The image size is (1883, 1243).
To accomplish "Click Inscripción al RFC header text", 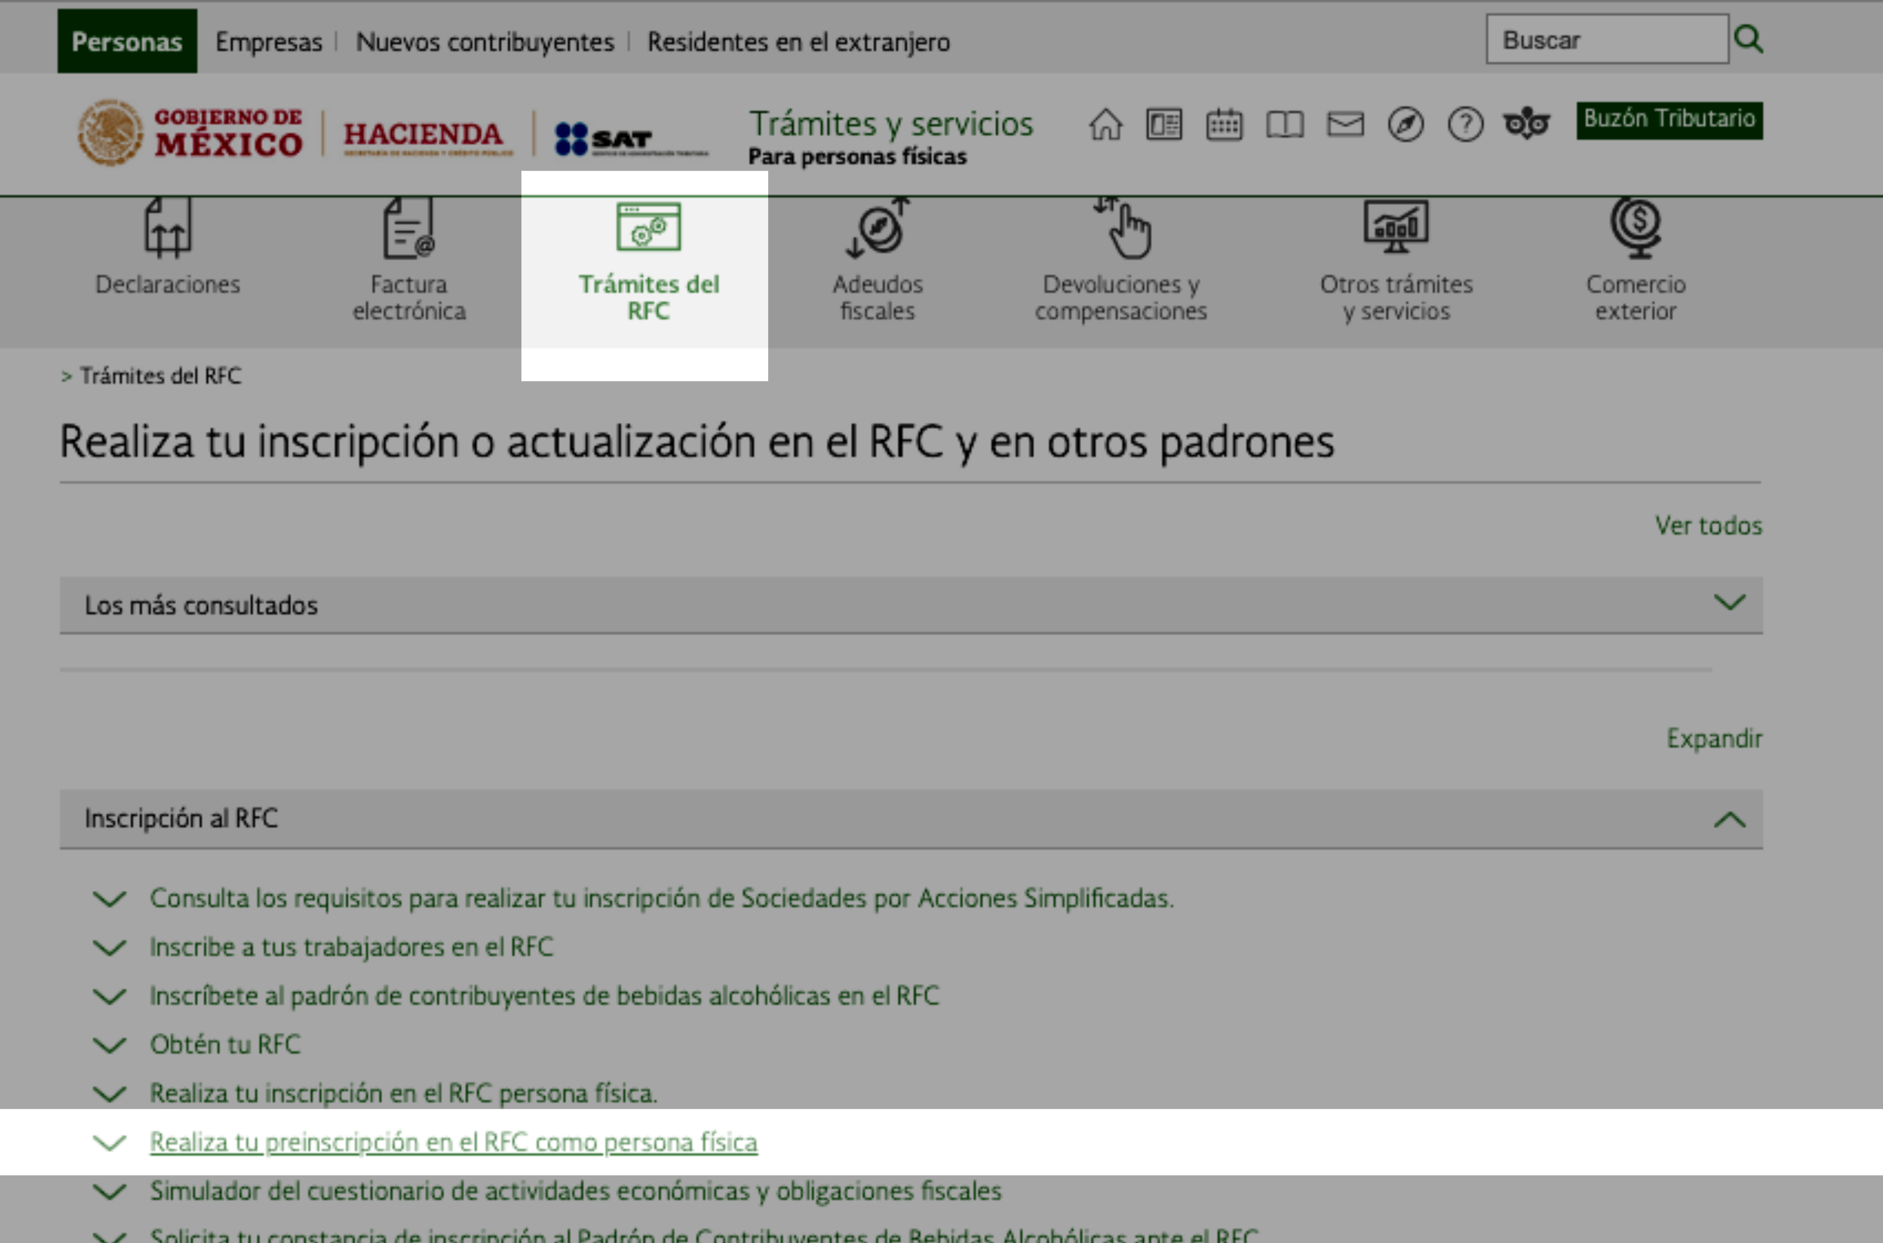I will pos(181,818).
